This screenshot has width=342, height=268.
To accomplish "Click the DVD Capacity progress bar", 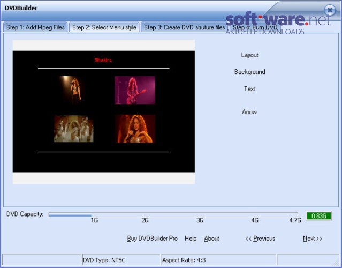I will [x=173, y=215].
